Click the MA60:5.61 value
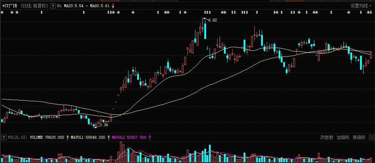The height and width of the screenshot is (163, 375). click(100, 6)
